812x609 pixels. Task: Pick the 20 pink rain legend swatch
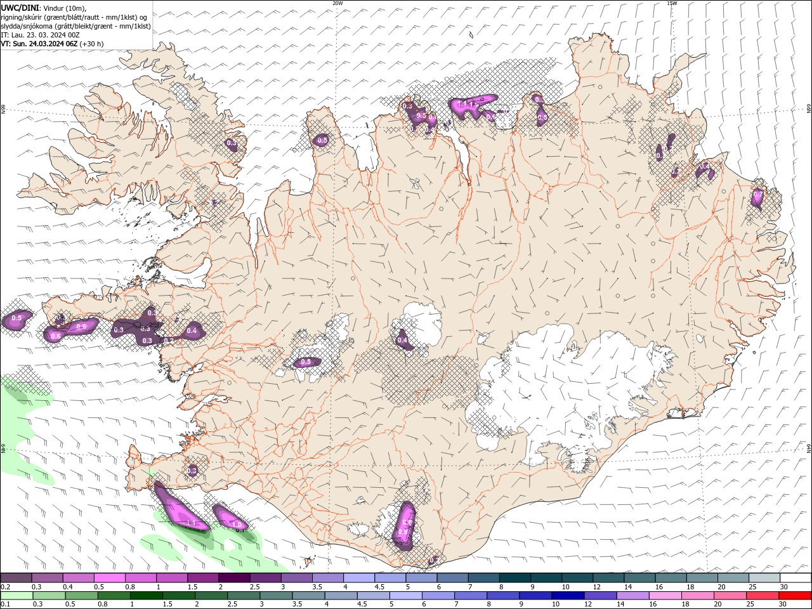pos(730,596)
